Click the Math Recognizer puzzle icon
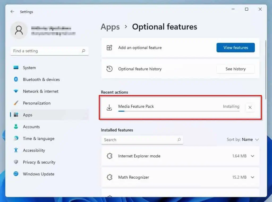The image size is (272, 202). pos(110,177)
